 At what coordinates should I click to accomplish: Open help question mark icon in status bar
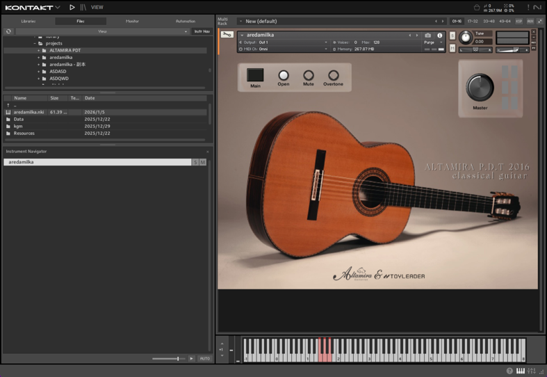(509, 371)
